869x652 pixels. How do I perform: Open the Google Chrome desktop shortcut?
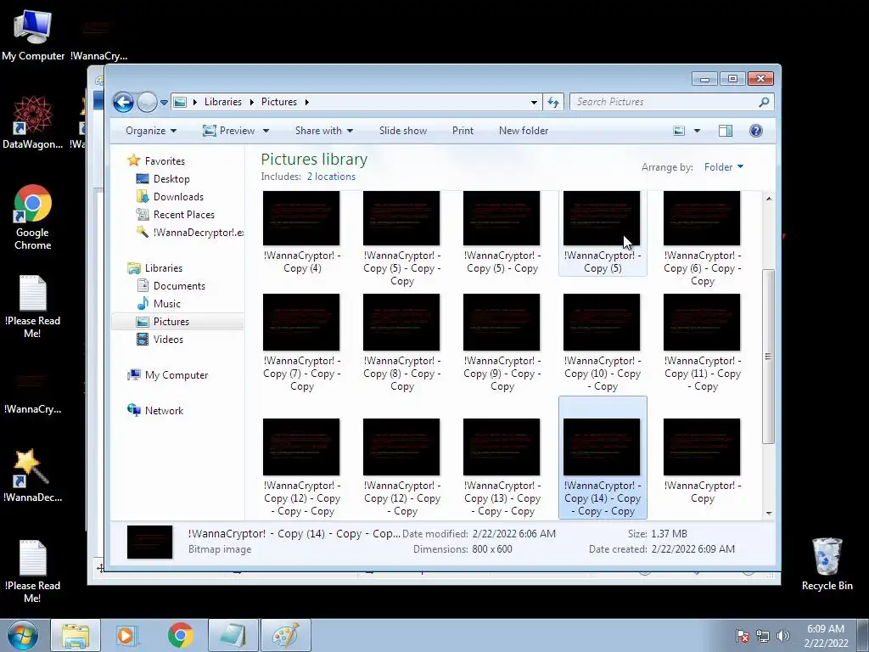click(x=33, y=217)
